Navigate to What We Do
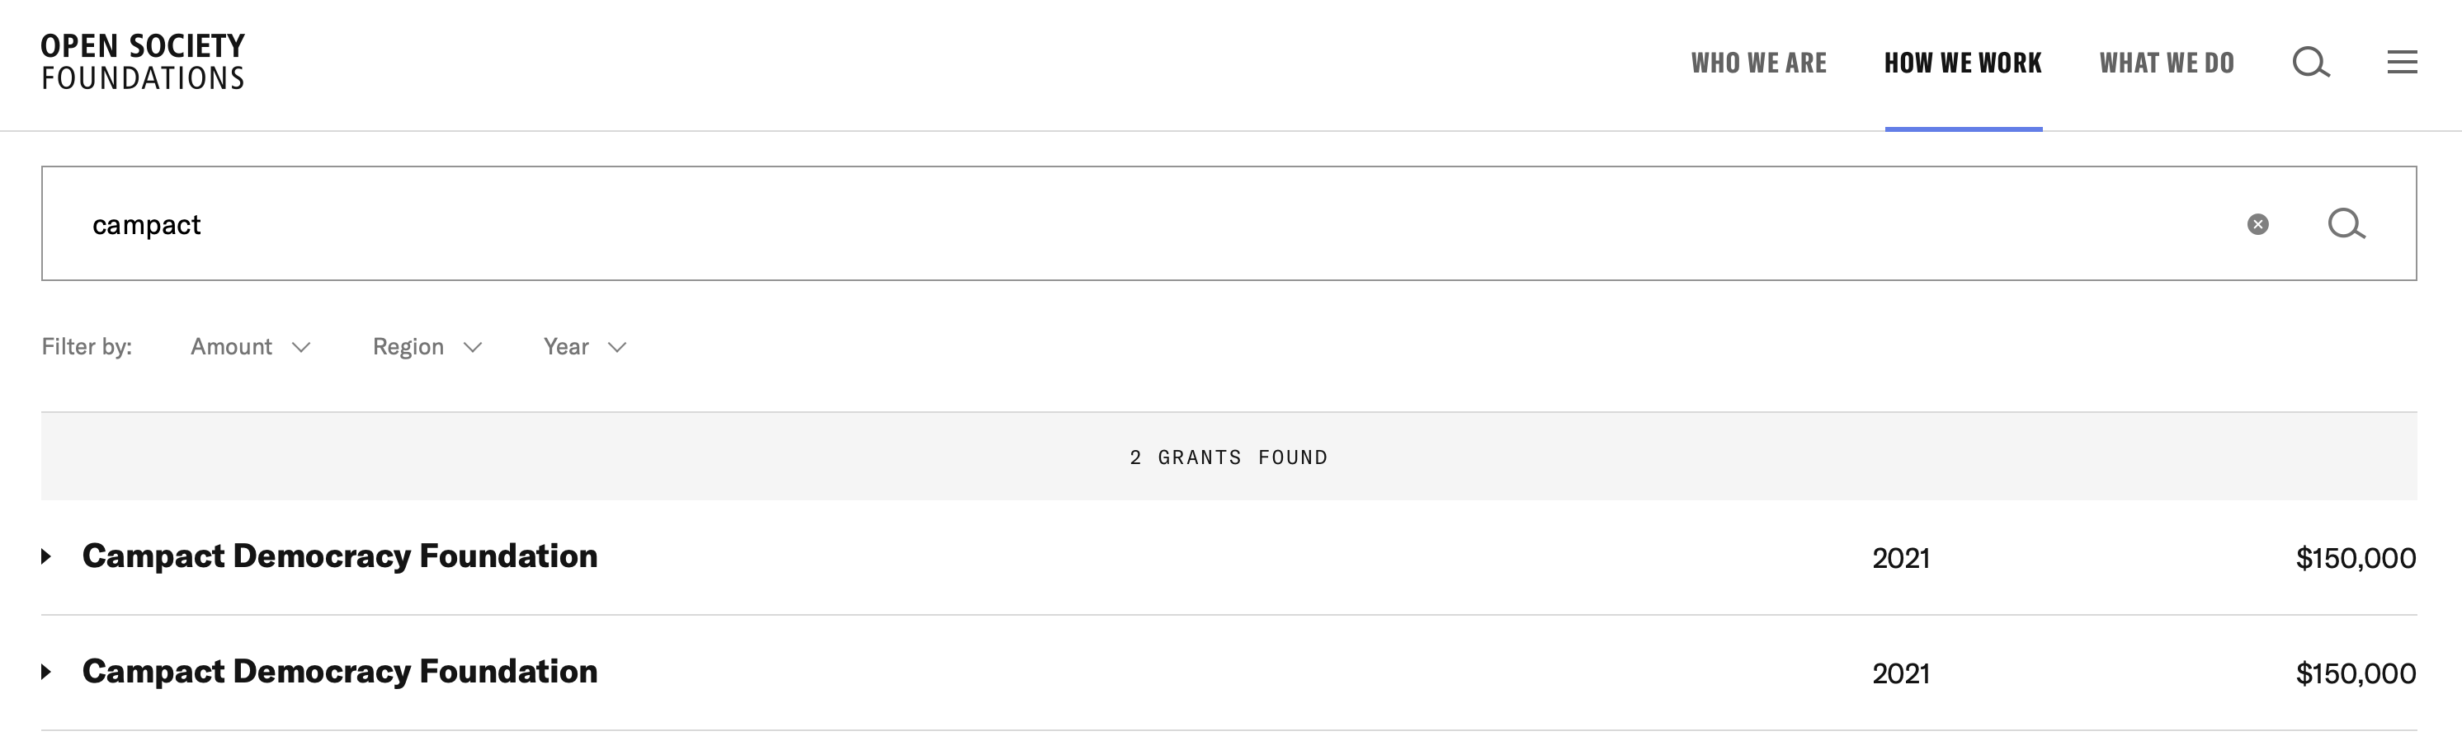 tap(2167, 63)
